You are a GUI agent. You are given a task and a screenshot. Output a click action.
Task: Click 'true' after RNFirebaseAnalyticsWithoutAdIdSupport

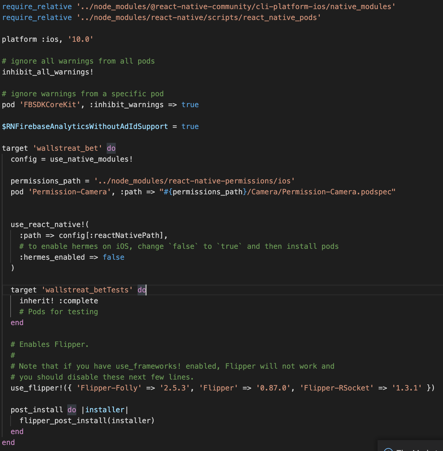click(x=190, y=127)
